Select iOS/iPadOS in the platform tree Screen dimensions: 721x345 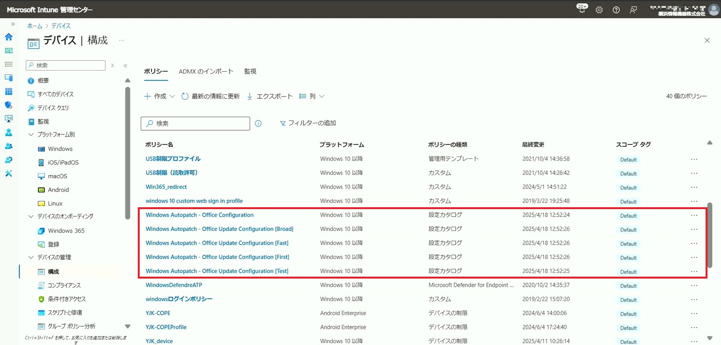(63, 163)
